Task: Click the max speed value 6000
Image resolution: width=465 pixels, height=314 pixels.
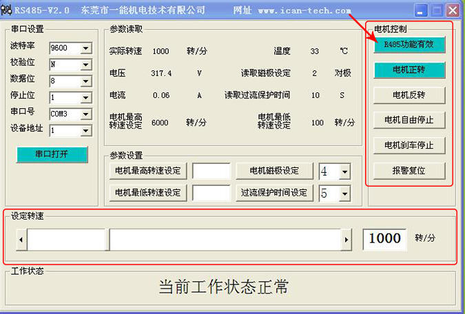Action: [160, 123]
